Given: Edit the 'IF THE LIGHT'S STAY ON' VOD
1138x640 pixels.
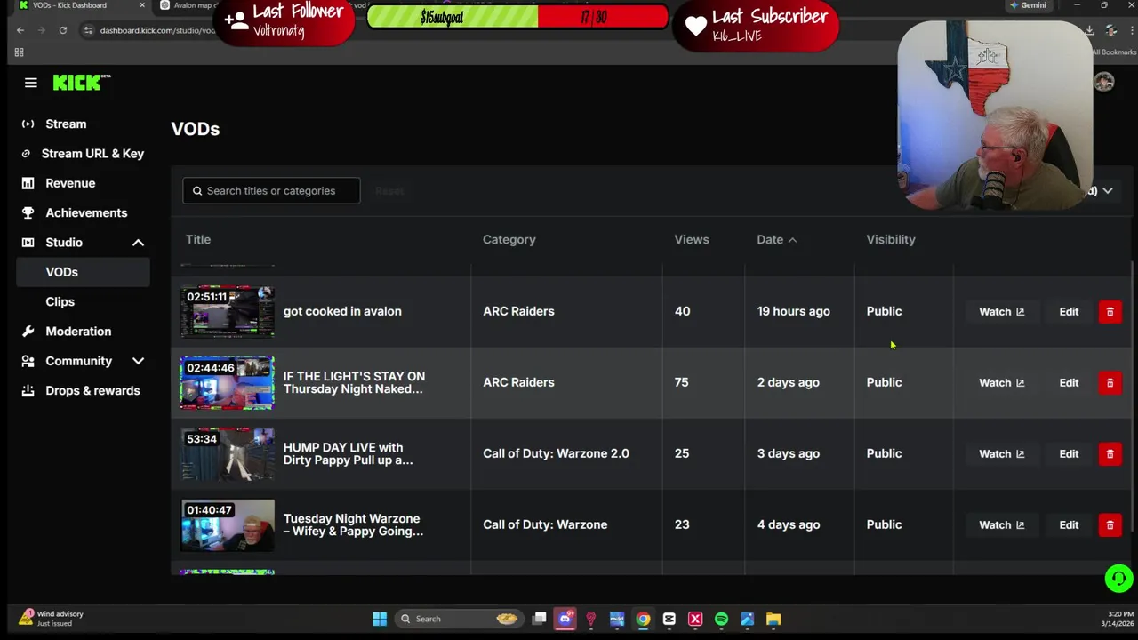Looking at the screenshot, I should [1069, 382].
